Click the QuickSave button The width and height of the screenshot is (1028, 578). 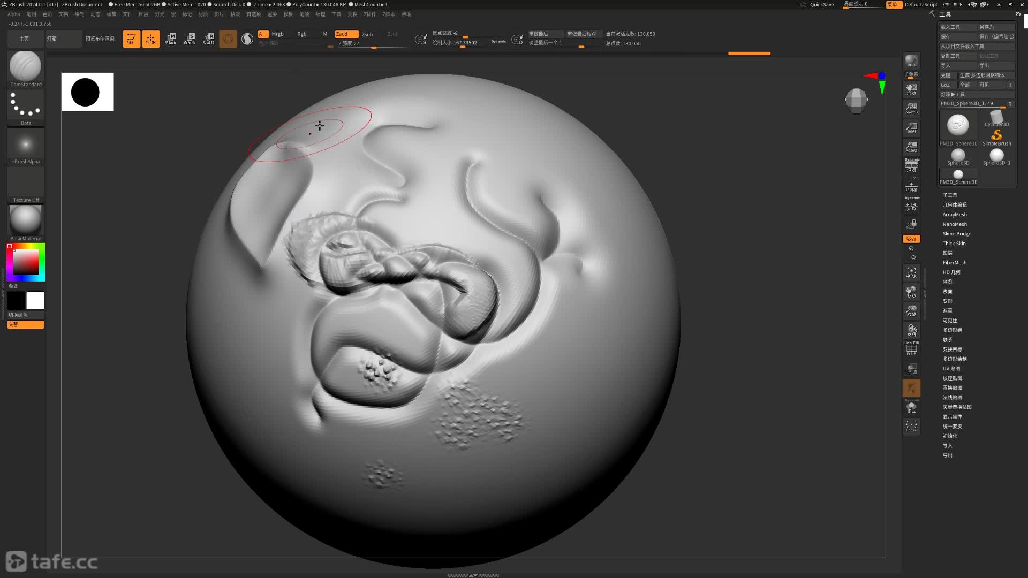click(821, 4)
